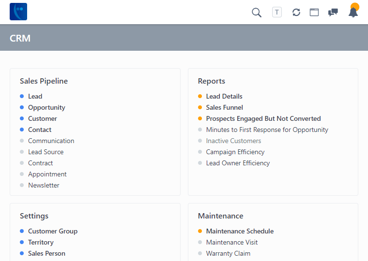Open Customer Group settings
The image size is (368, 261).
coord(53,231)
